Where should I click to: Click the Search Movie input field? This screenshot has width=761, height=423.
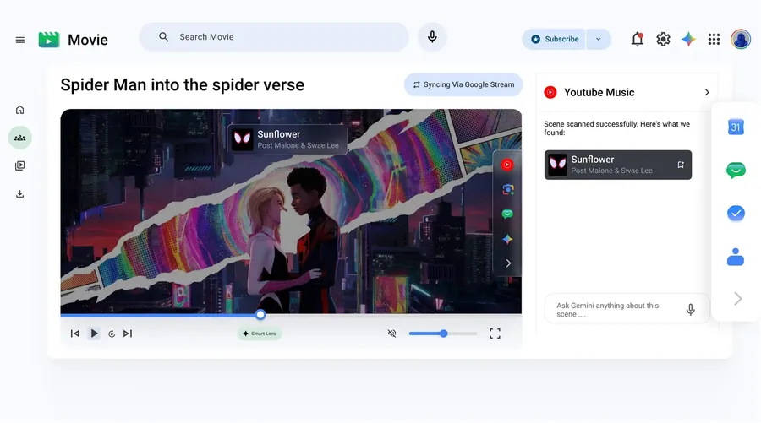[x=274, y=37]
